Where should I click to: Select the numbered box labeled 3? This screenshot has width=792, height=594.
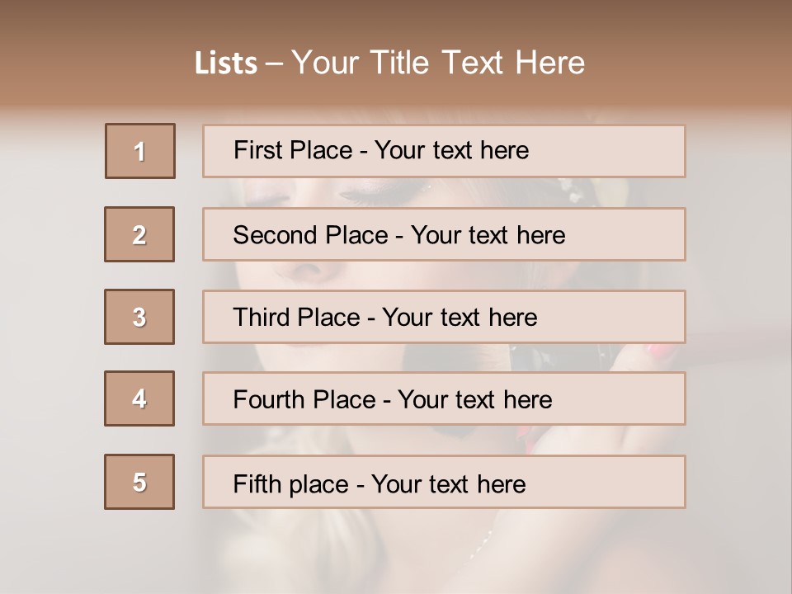[x=139, y=317]
